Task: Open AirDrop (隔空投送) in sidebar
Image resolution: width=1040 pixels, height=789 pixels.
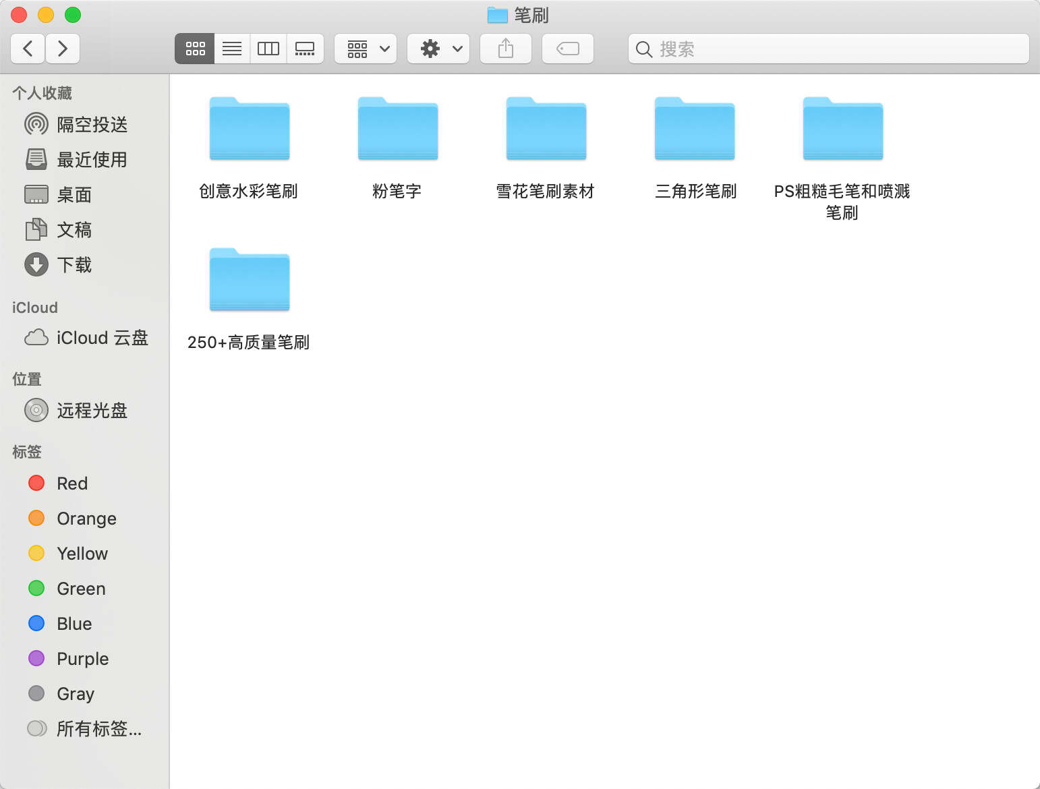Action: 92,125
